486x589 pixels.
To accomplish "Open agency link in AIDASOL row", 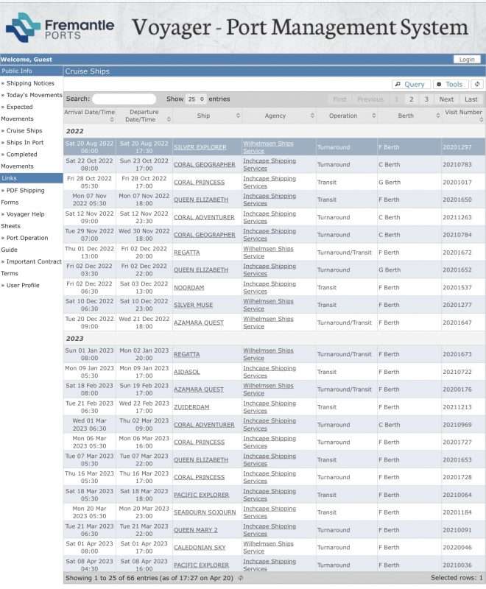I will click(x=270, y=372).
